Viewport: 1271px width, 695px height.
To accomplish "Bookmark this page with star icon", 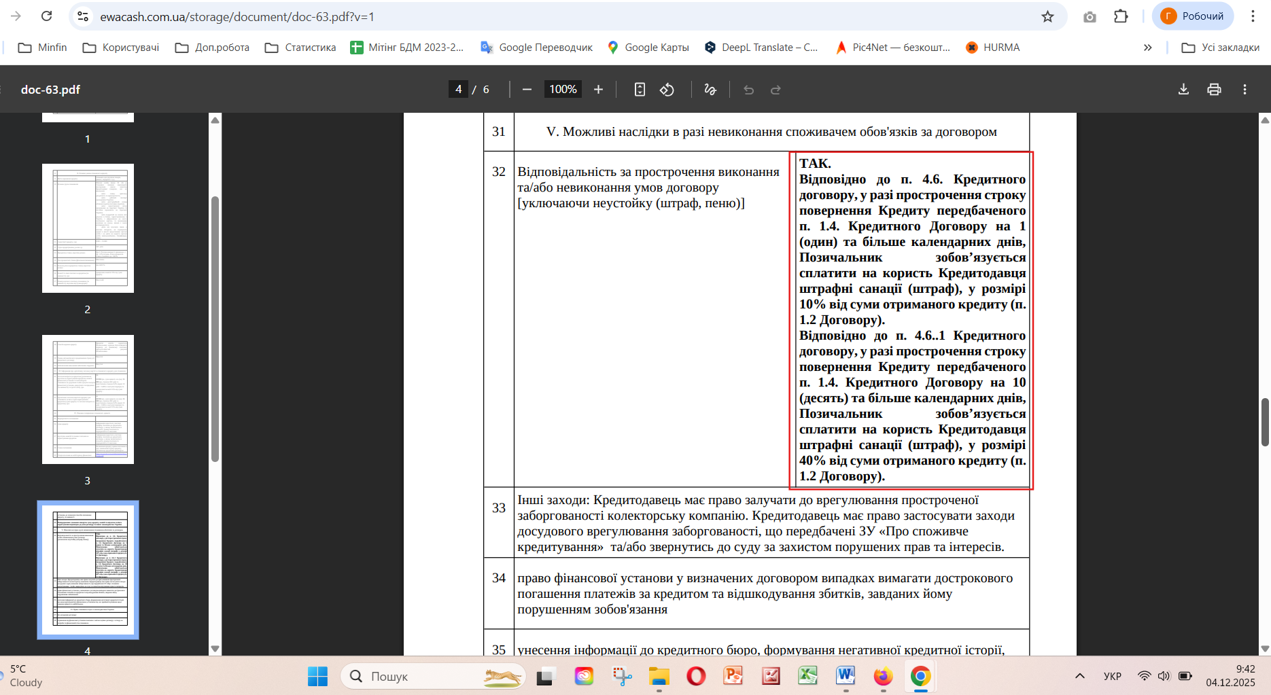I will pyautogui.click(x=1047, y=16).
